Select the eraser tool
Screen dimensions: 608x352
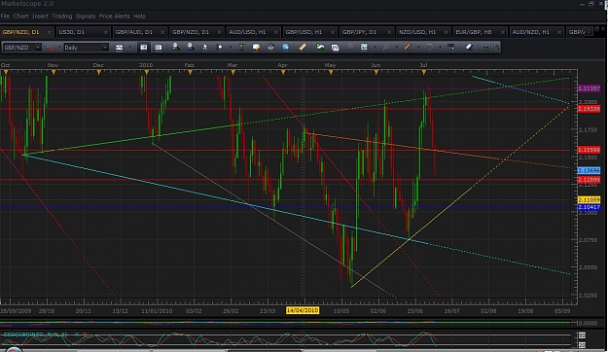pos(469,47)
